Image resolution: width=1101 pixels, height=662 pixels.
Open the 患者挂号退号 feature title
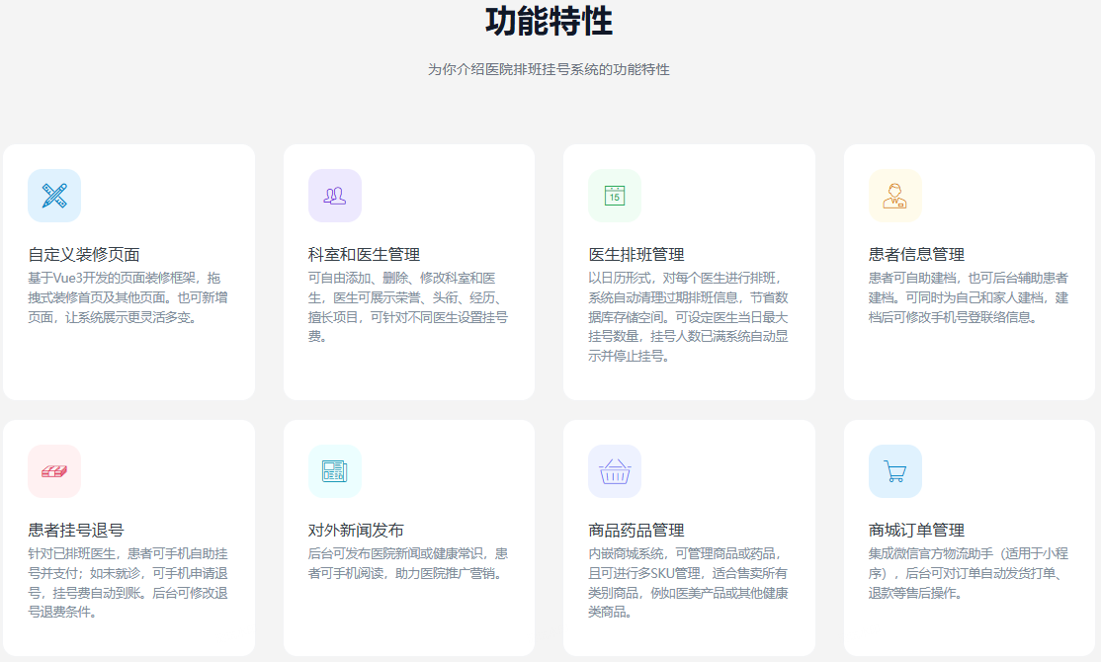(76, 531)
